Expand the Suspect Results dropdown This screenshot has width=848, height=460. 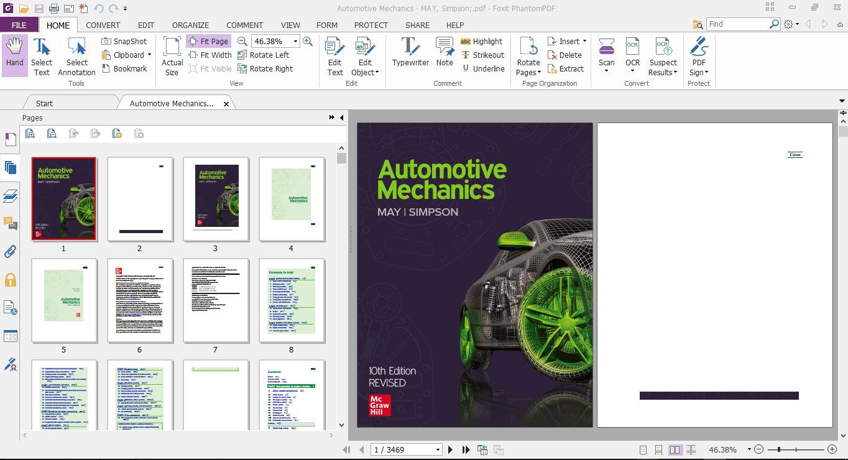(675, 73)
